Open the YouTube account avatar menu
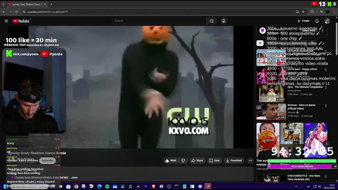Image resolution: width=338 pixels, height=190 pixels. tap(327, 21)
